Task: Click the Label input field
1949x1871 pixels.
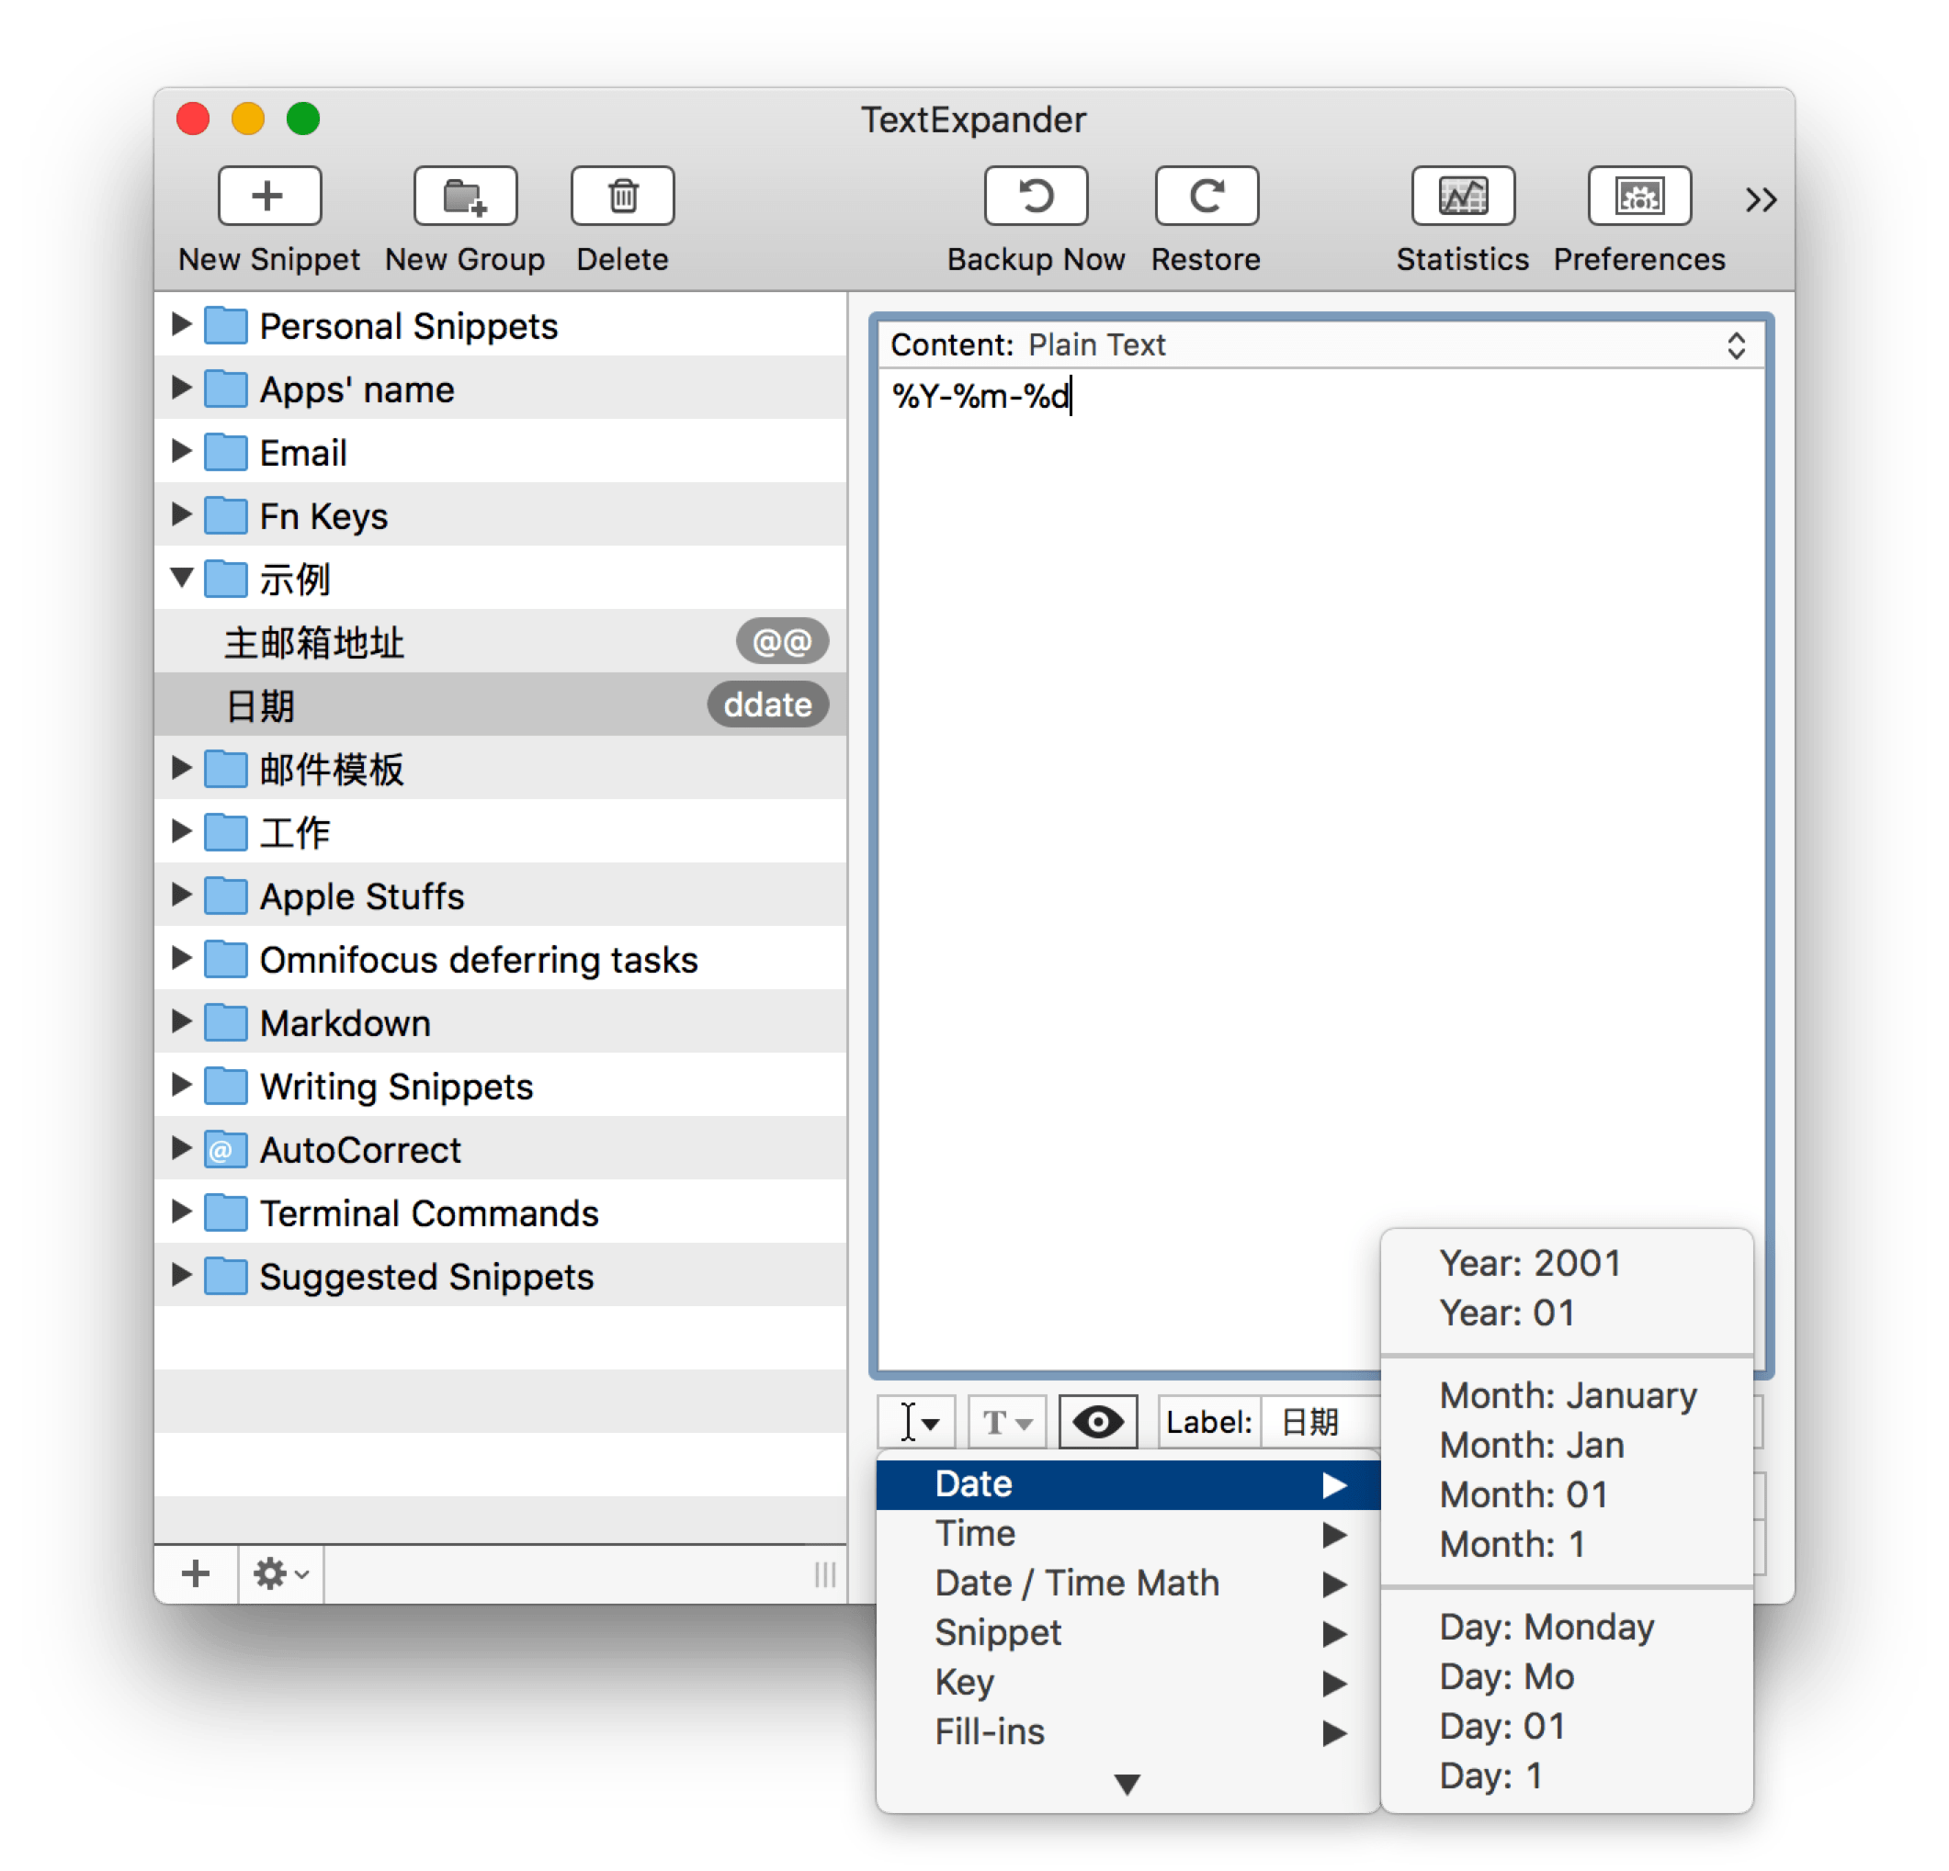Action: coord(1322,1422)
